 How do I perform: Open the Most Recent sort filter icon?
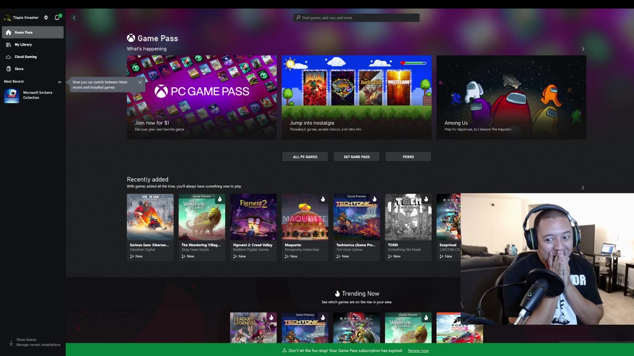point(60,82)
